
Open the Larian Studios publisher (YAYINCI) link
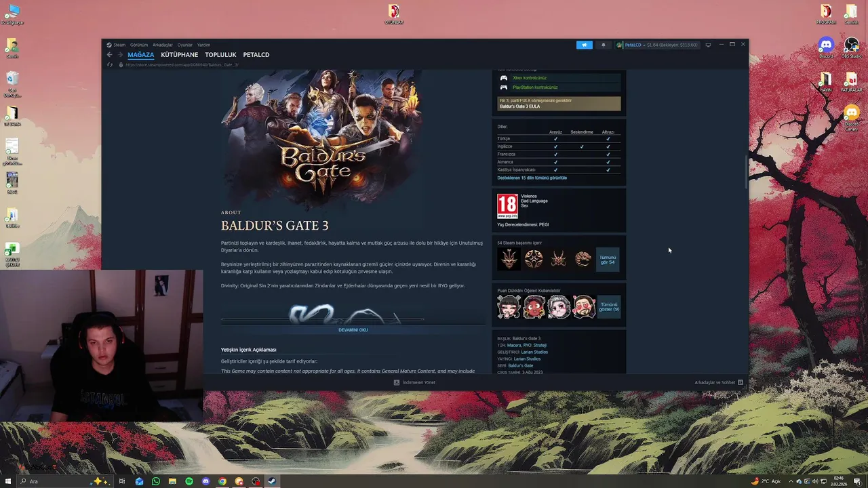527,359
